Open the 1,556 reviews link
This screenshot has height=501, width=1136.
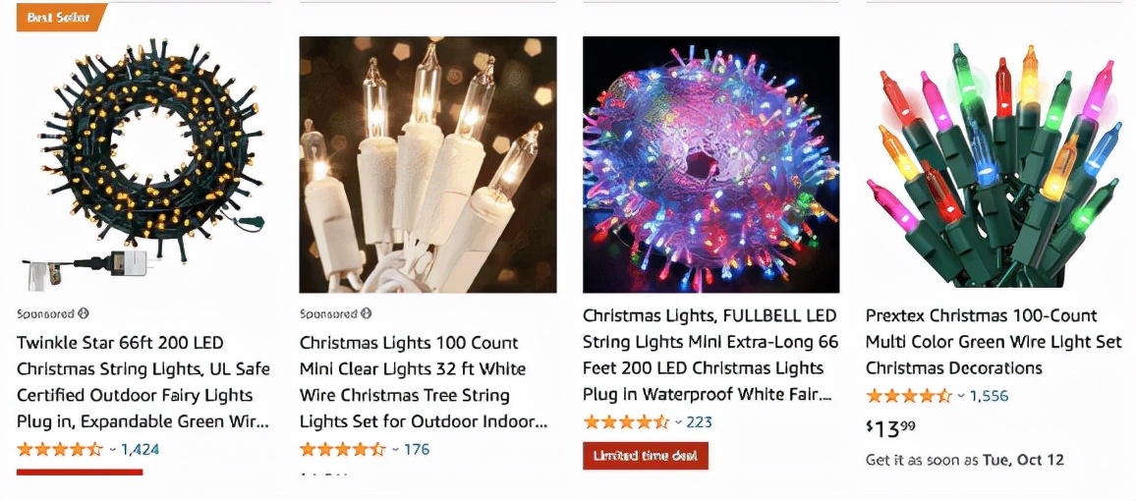tap(989, 396)
